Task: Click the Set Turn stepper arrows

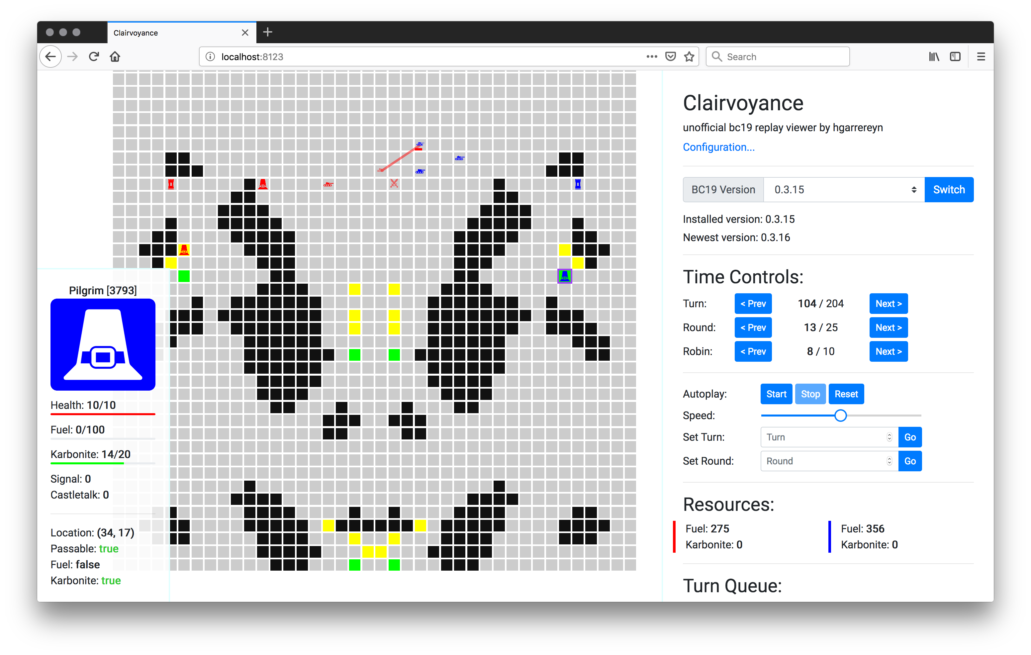Action: pyautogui.click(x=889, y=437)
